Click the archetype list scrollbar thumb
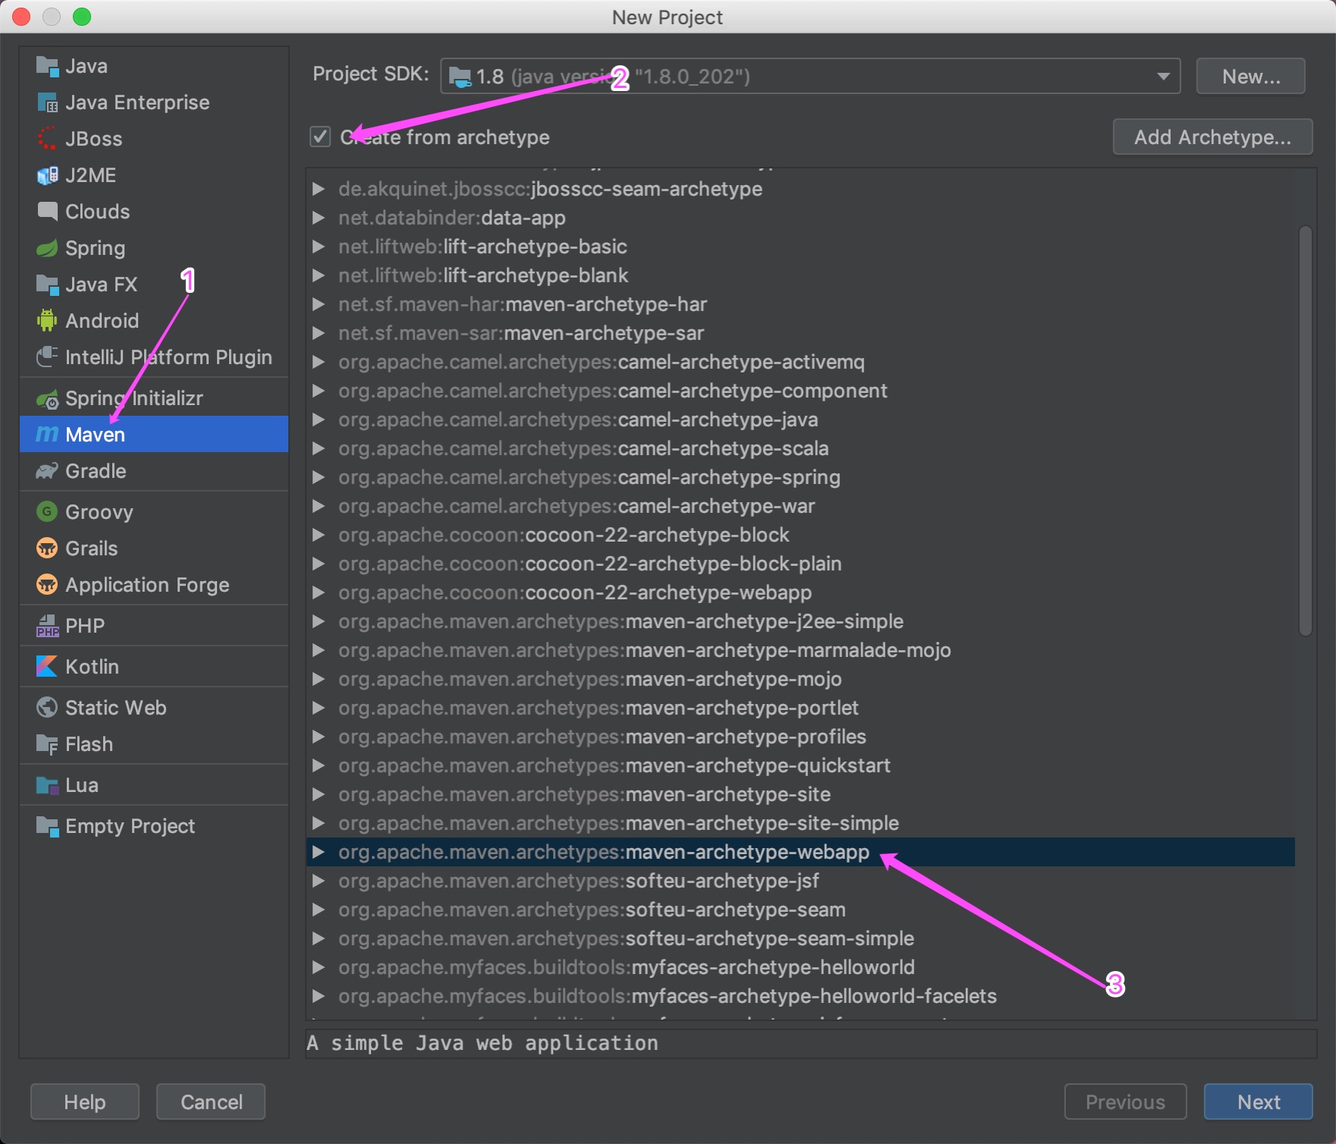 [1305, 430]
